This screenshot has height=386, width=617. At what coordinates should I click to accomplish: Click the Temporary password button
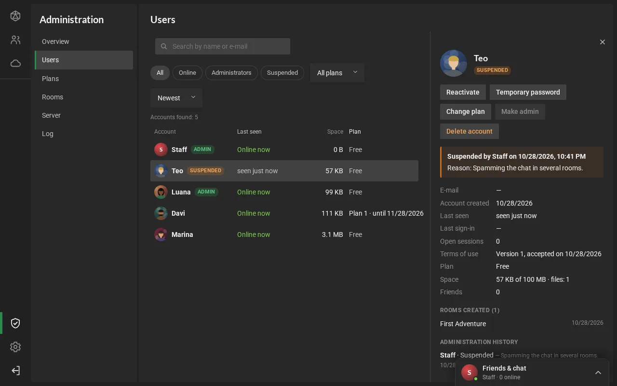coord(528,92)
